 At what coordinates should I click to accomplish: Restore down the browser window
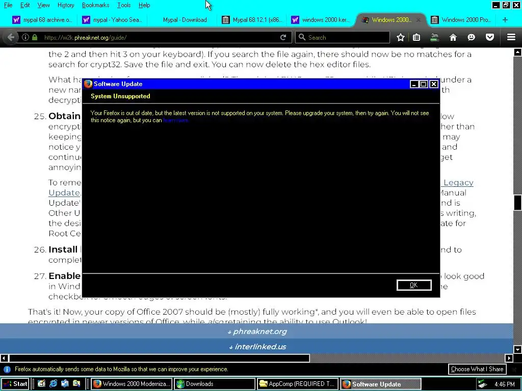coord(506,5)
